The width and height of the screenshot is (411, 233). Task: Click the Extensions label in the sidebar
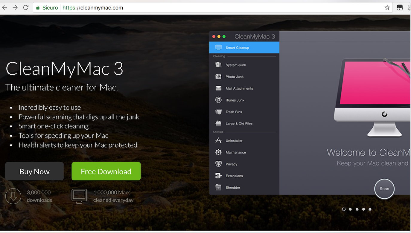(x=234, y=176)
